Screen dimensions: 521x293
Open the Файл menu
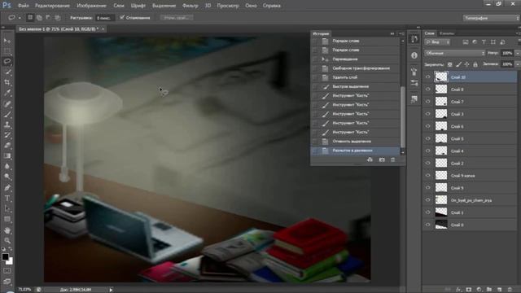[x=23, y=6]
